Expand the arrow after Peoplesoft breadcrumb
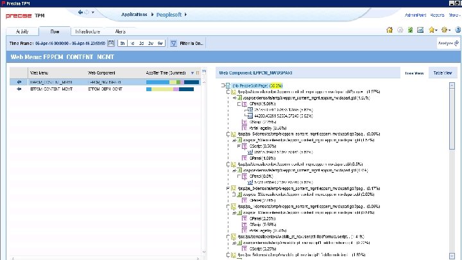Viewport: 462px width, 260px height. tap(185, 14)
